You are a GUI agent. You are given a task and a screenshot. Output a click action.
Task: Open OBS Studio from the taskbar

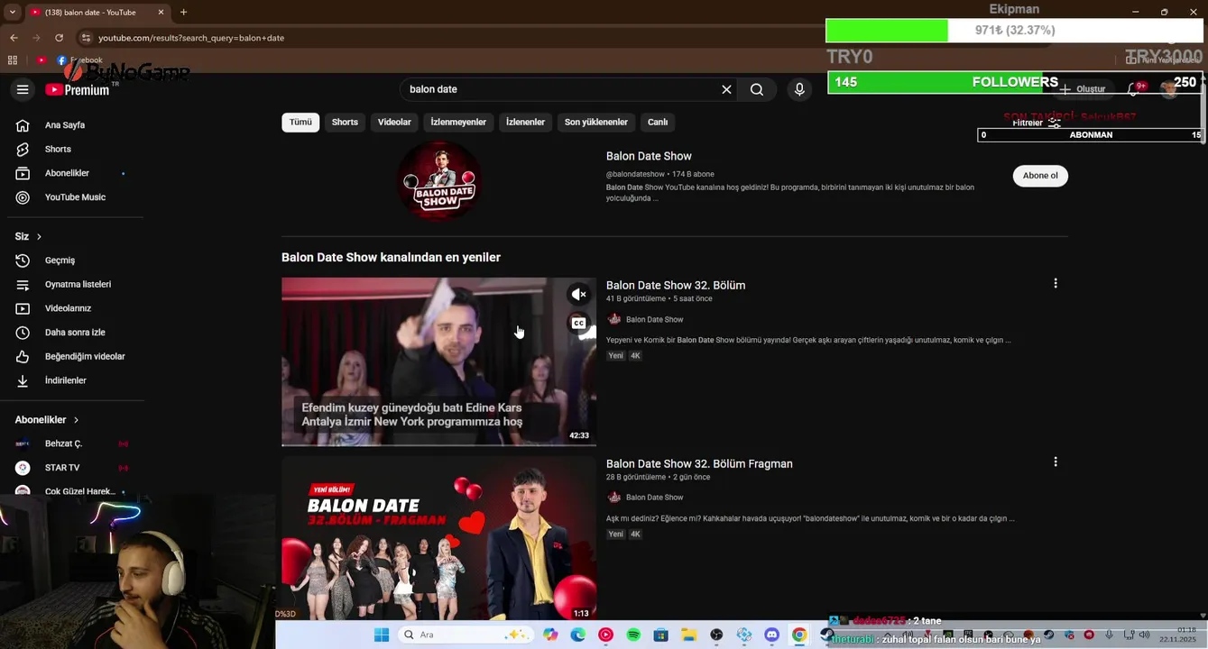pos(716,635)
